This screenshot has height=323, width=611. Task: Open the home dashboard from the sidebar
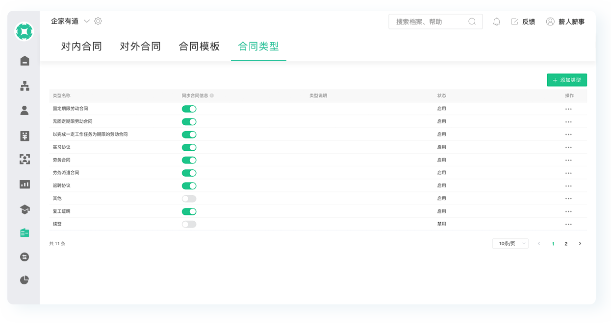click(x=24, y=61)
